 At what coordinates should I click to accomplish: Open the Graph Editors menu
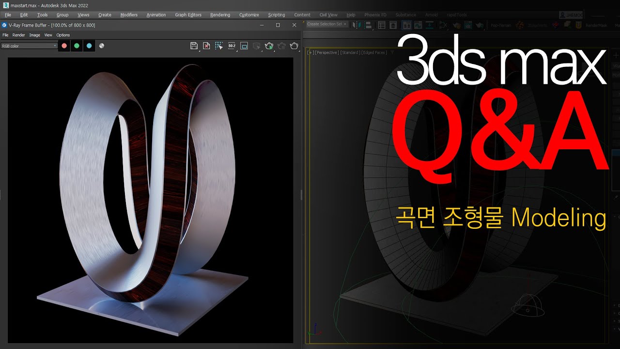coord(188,15)
